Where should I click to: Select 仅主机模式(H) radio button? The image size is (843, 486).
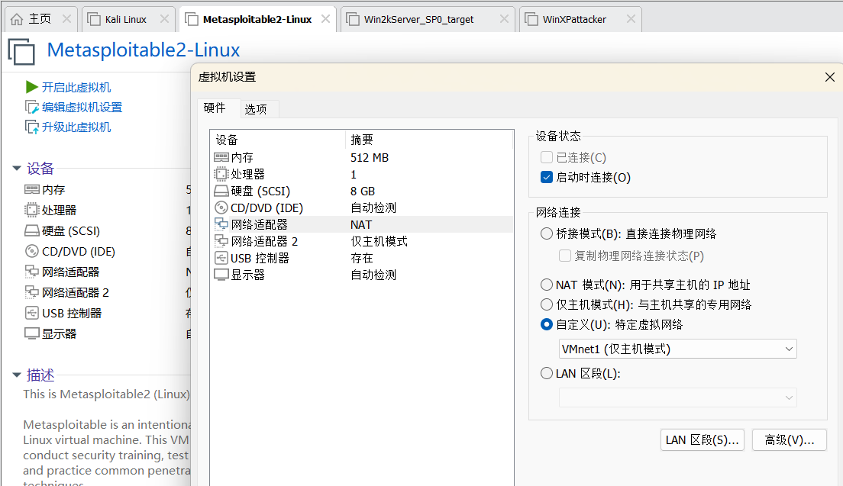[546, 304]
